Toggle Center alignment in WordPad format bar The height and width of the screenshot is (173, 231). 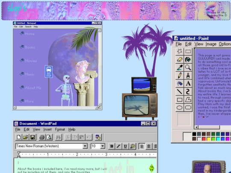pos(148,146)
